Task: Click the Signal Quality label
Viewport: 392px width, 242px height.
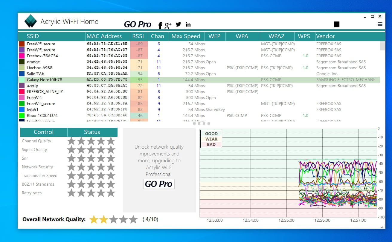Action: 34,149
